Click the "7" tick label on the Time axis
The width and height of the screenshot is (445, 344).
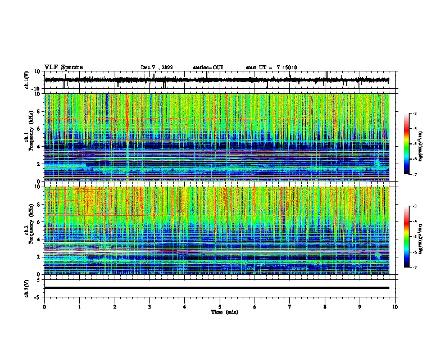(x=290, y=307)
